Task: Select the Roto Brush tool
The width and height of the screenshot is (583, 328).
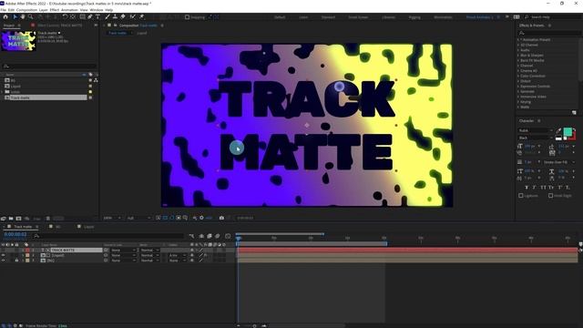Action: [133, 16]
